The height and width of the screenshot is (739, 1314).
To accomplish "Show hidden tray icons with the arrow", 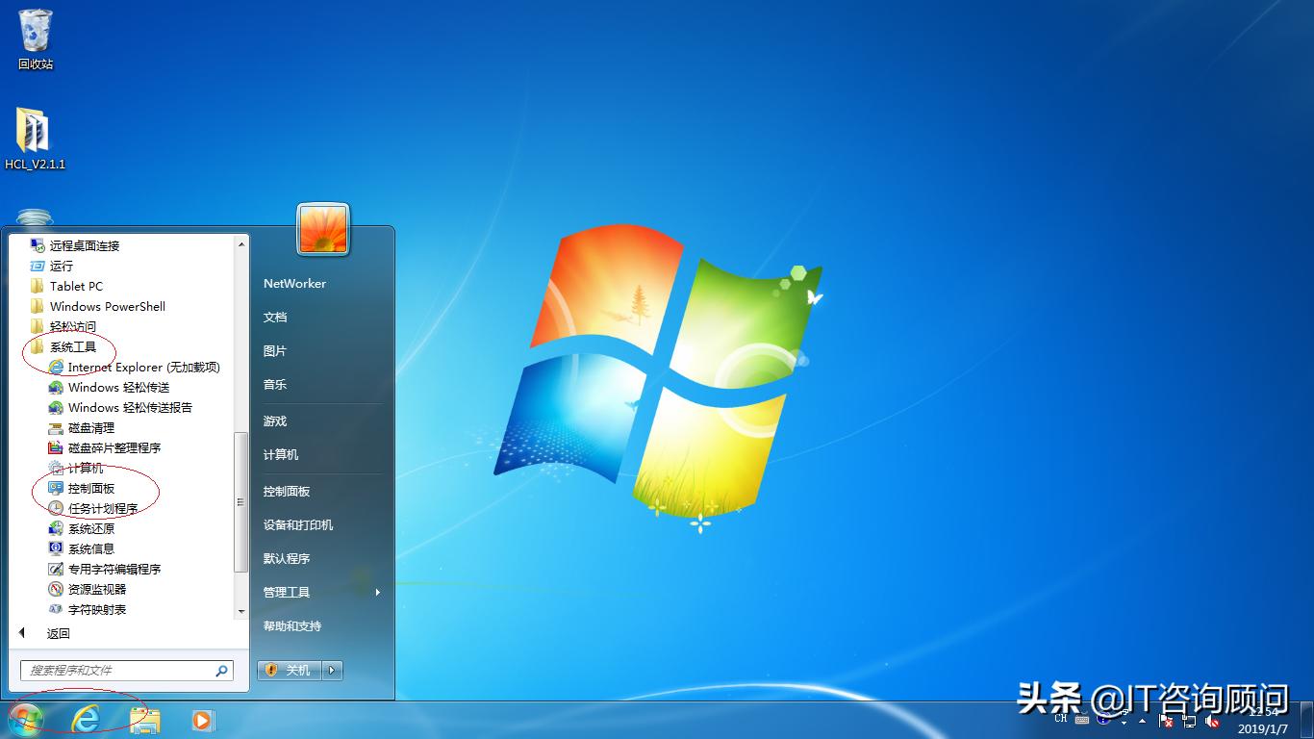I will click(1141, 721).
